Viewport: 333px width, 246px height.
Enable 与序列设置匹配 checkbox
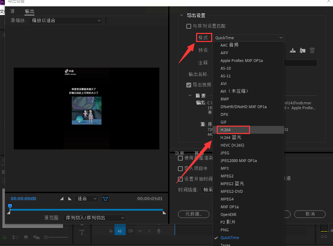click(x=189, y=26)
